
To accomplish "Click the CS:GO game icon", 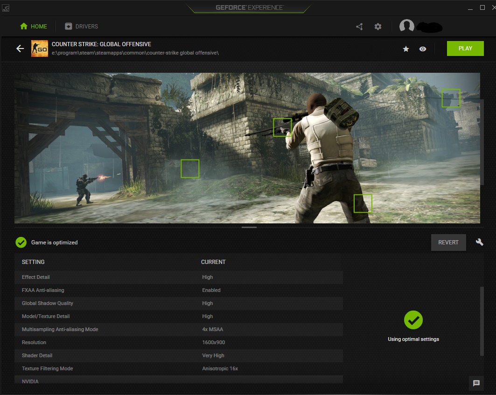I will pos(40,49).
